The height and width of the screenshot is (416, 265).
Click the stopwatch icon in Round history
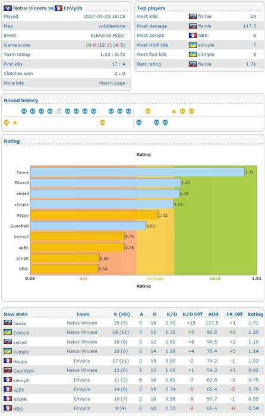point(59,111)
